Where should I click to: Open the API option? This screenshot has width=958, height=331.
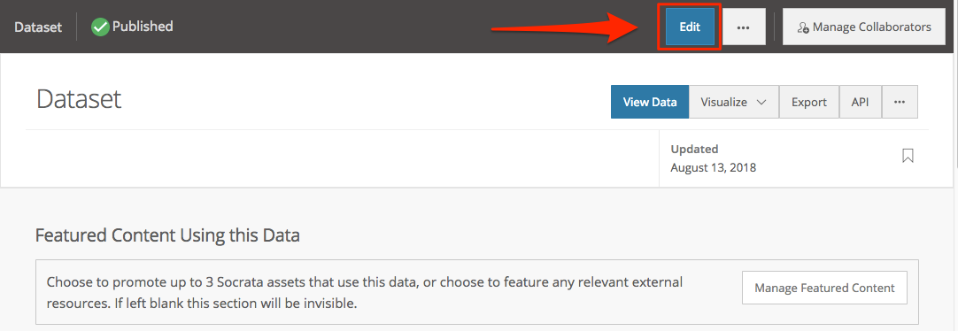861,102
